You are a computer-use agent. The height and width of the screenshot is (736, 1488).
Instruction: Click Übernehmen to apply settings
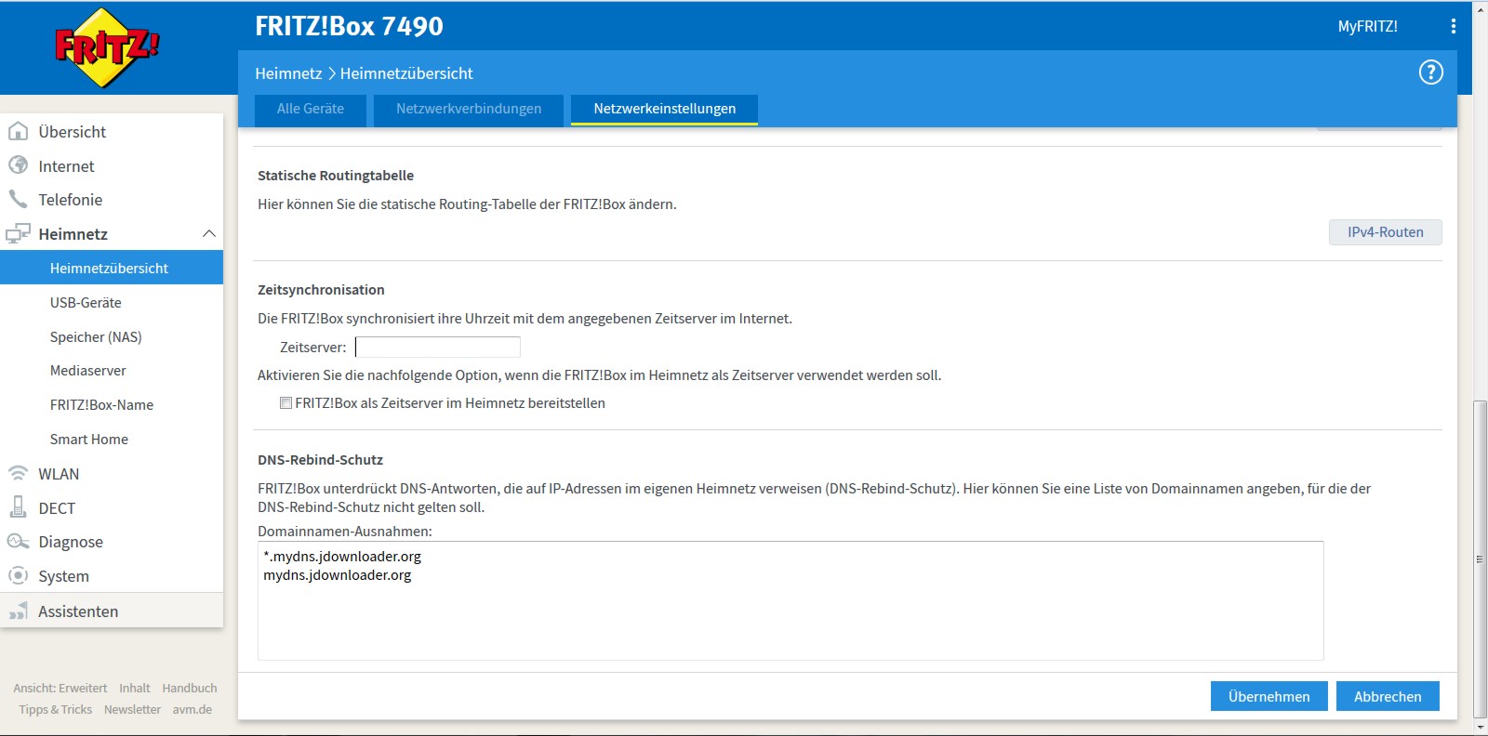coord(1269,696)
